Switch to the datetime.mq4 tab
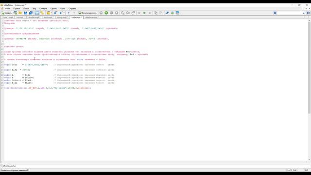 (x=92, y=17)
